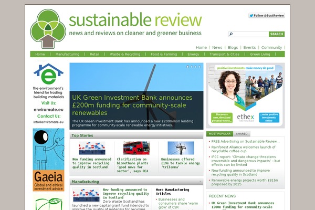Image resolution: width=315 pixels, height=210 pixels.
Task: Open Businesses and consumers warm glow link
Action: click(178, 203)
